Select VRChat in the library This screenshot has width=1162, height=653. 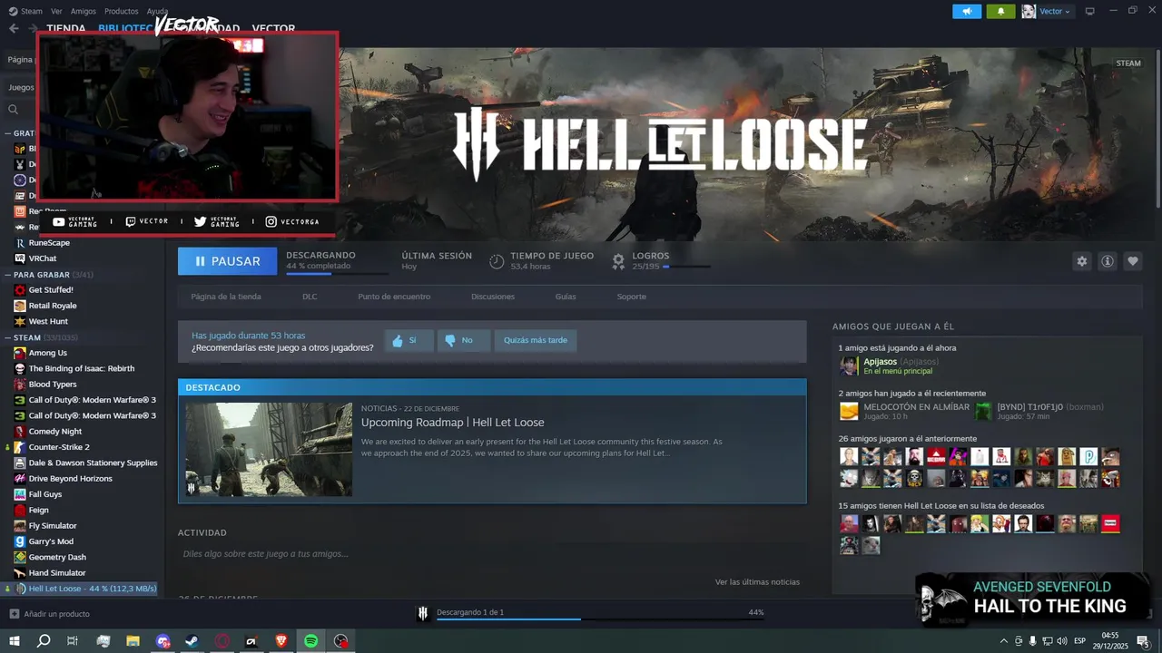[43, 258]
